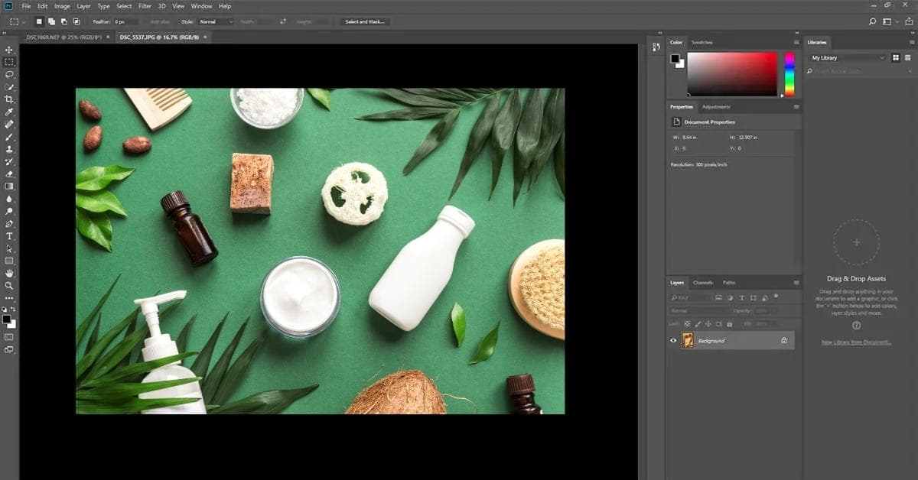Open the Libraries panel menu
The width and height of the screenshot is (918, 480).
[911, 42]
